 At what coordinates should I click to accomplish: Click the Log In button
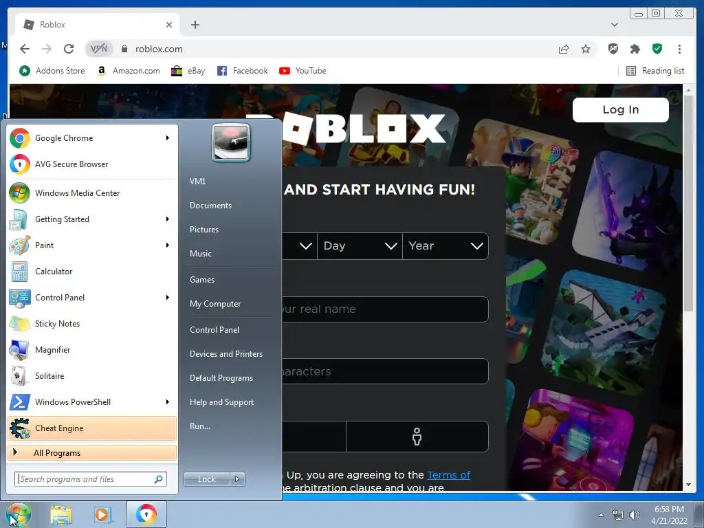pyautogui.click(x=621, y=109)
